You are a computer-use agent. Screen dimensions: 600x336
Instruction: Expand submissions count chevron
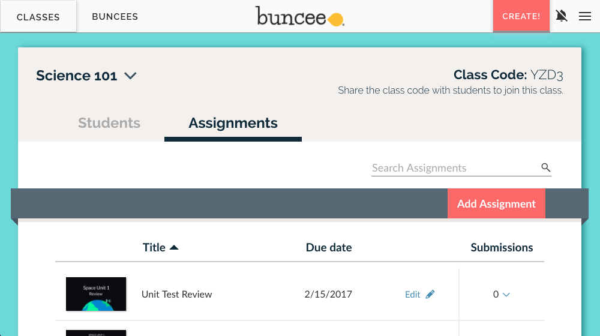(x=506, y=295)
